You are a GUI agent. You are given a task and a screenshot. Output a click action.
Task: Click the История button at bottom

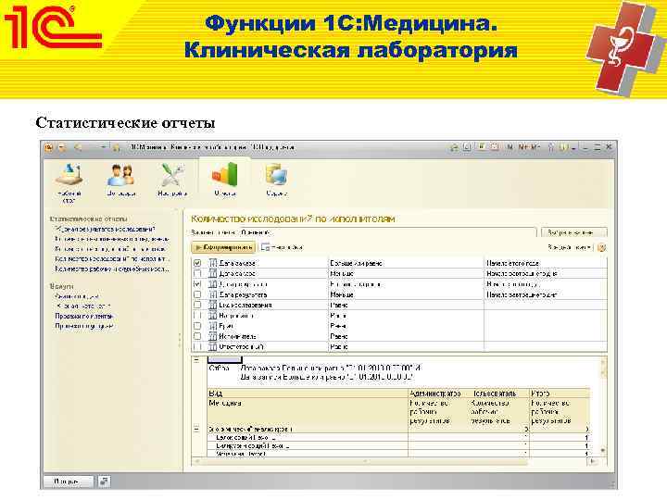(x=68, y=481)
